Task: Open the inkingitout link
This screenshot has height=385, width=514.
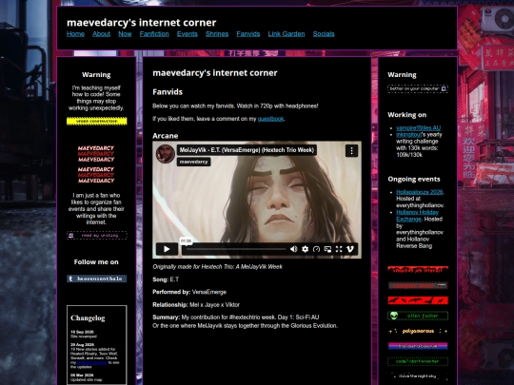Action: point(408,135)
